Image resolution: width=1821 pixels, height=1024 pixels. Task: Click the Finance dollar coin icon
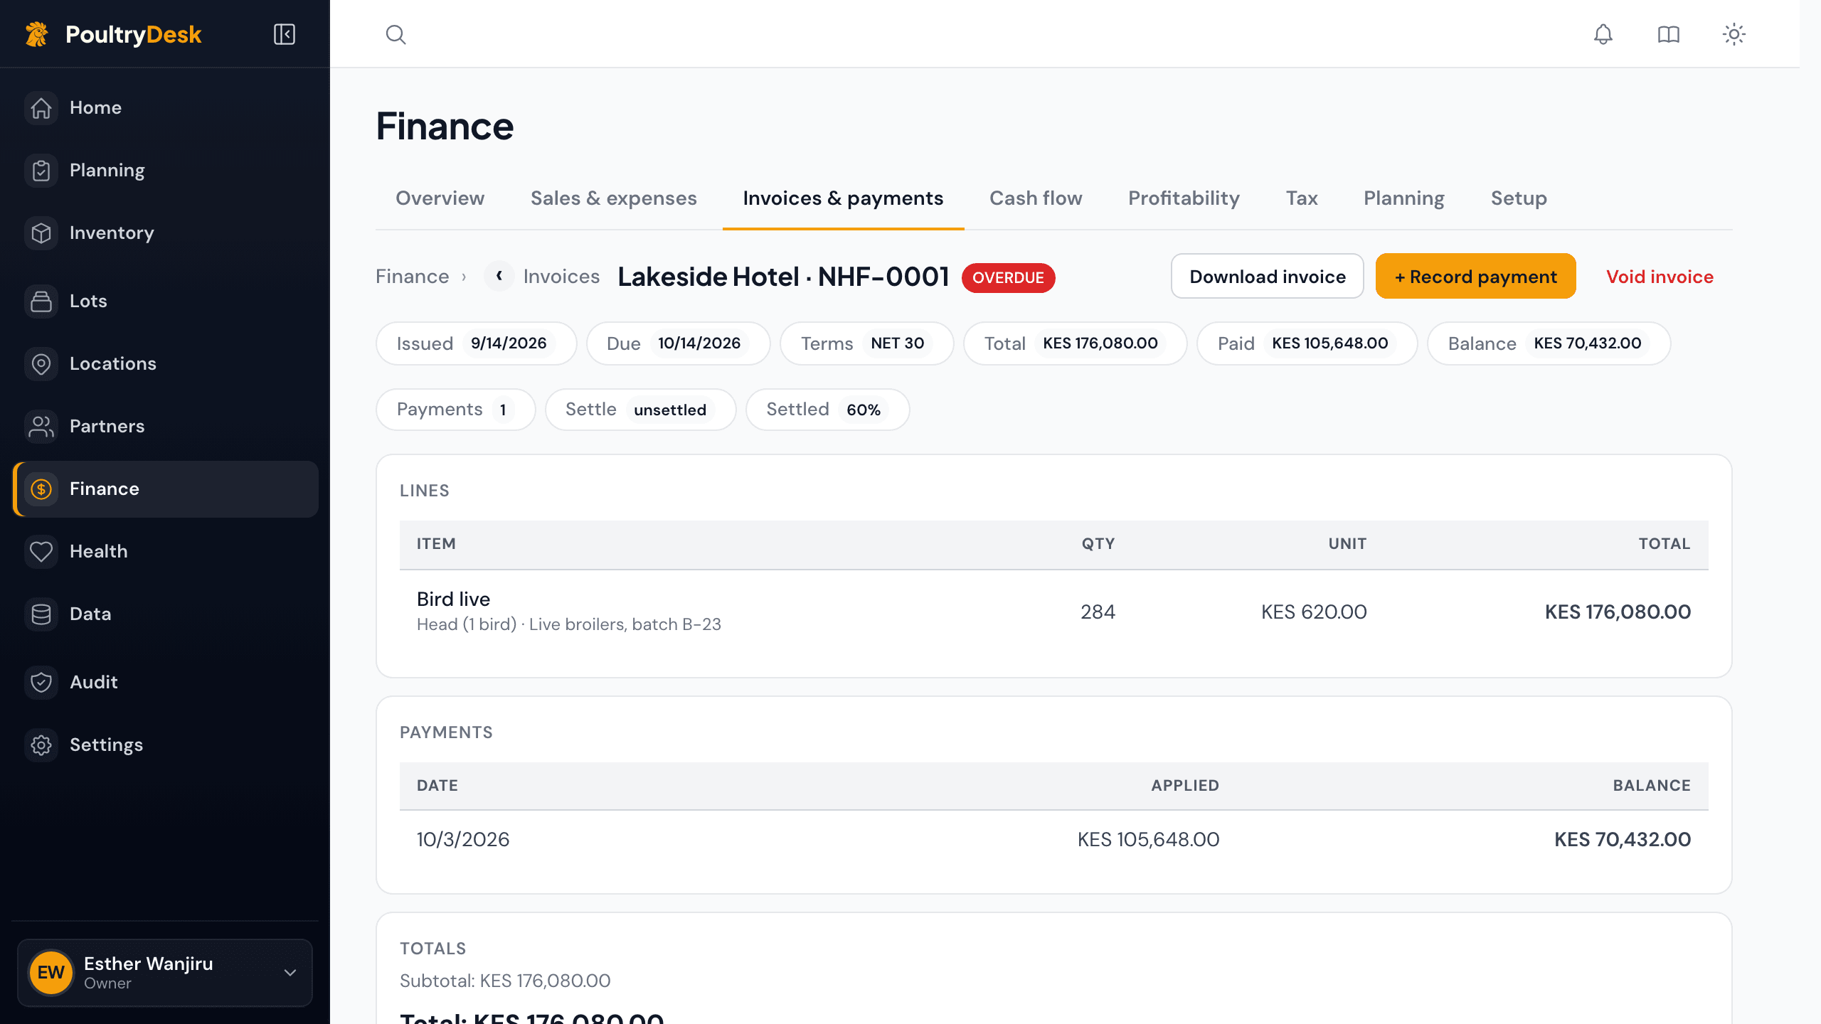pos(41,489)
